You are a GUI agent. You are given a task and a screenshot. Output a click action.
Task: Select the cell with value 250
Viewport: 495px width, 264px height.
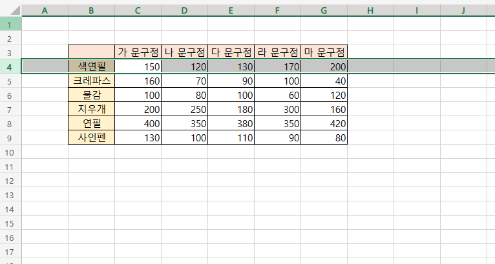point(184,109)
